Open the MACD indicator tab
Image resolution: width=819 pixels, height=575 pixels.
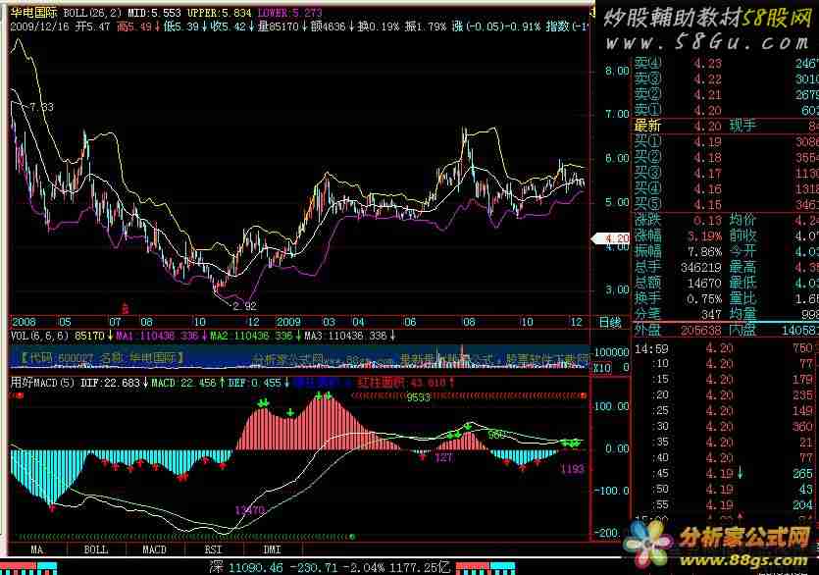155,549
